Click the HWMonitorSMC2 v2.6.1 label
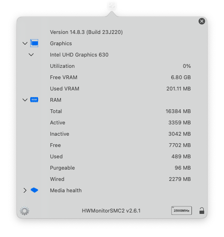This screenshot has height=237, width=224. click(111, 211)
